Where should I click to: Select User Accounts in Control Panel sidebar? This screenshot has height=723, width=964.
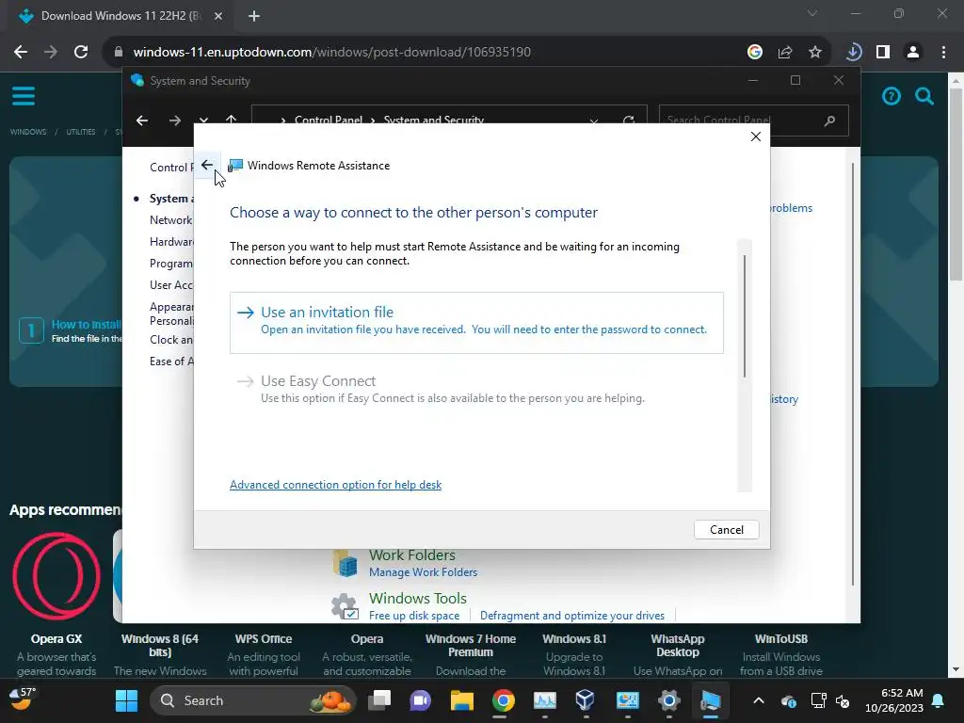(171, 284)
